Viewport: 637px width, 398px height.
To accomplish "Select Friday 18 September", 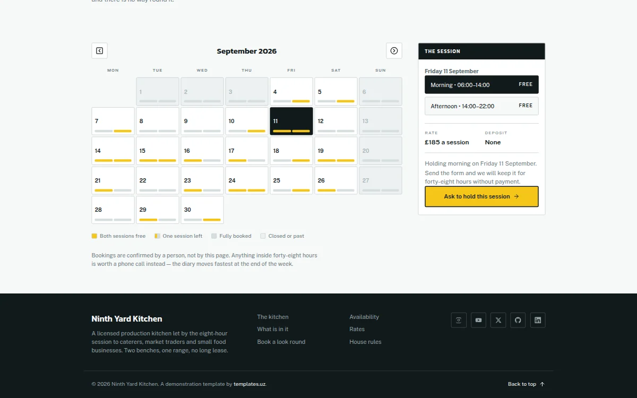I will tap(291, 151).
